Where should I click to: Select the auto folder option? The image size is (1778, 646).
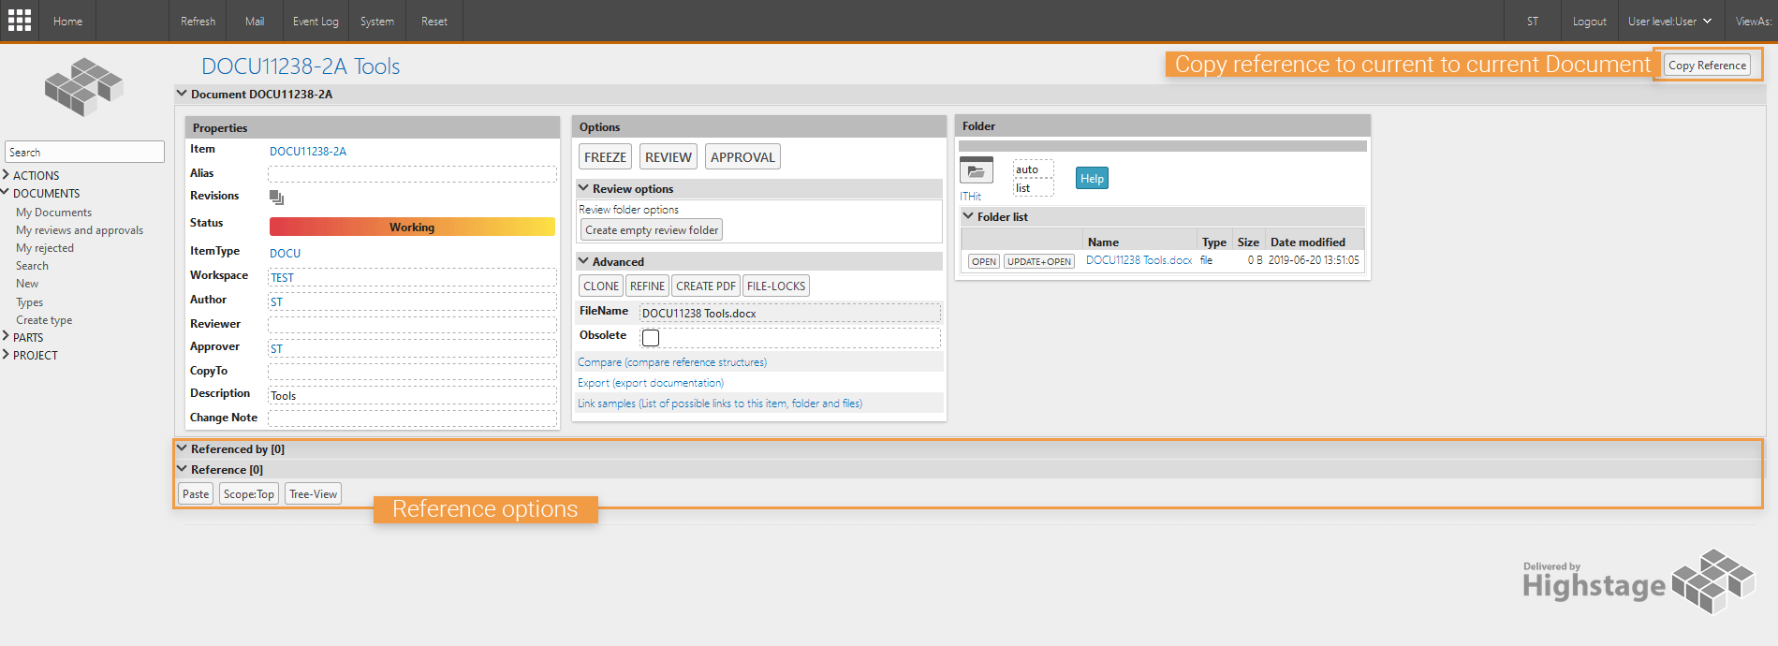[x=1033, y=169]
